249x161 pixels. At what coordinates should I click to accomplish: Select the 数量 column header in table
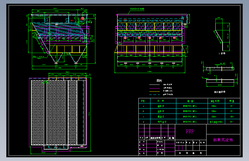[231, 101]
